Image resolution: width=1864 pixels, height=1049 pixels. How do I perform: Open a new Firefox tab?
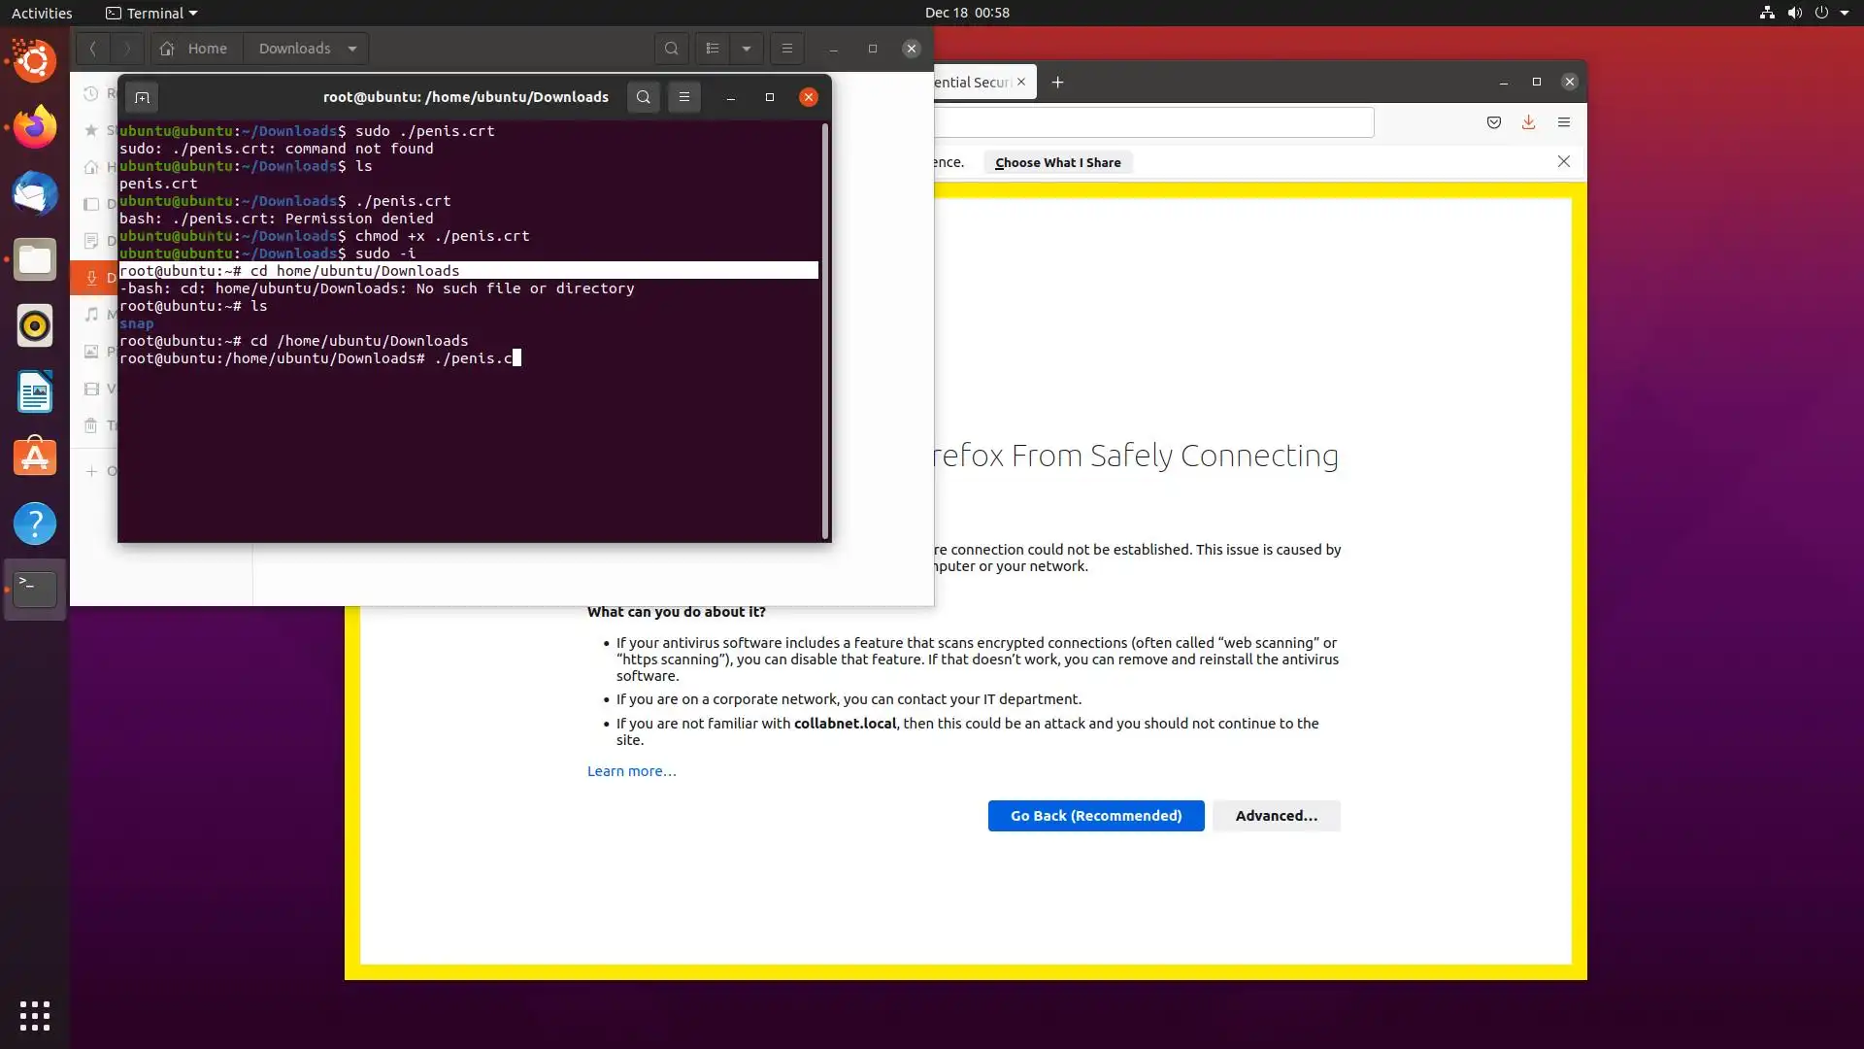(1057, 83)
